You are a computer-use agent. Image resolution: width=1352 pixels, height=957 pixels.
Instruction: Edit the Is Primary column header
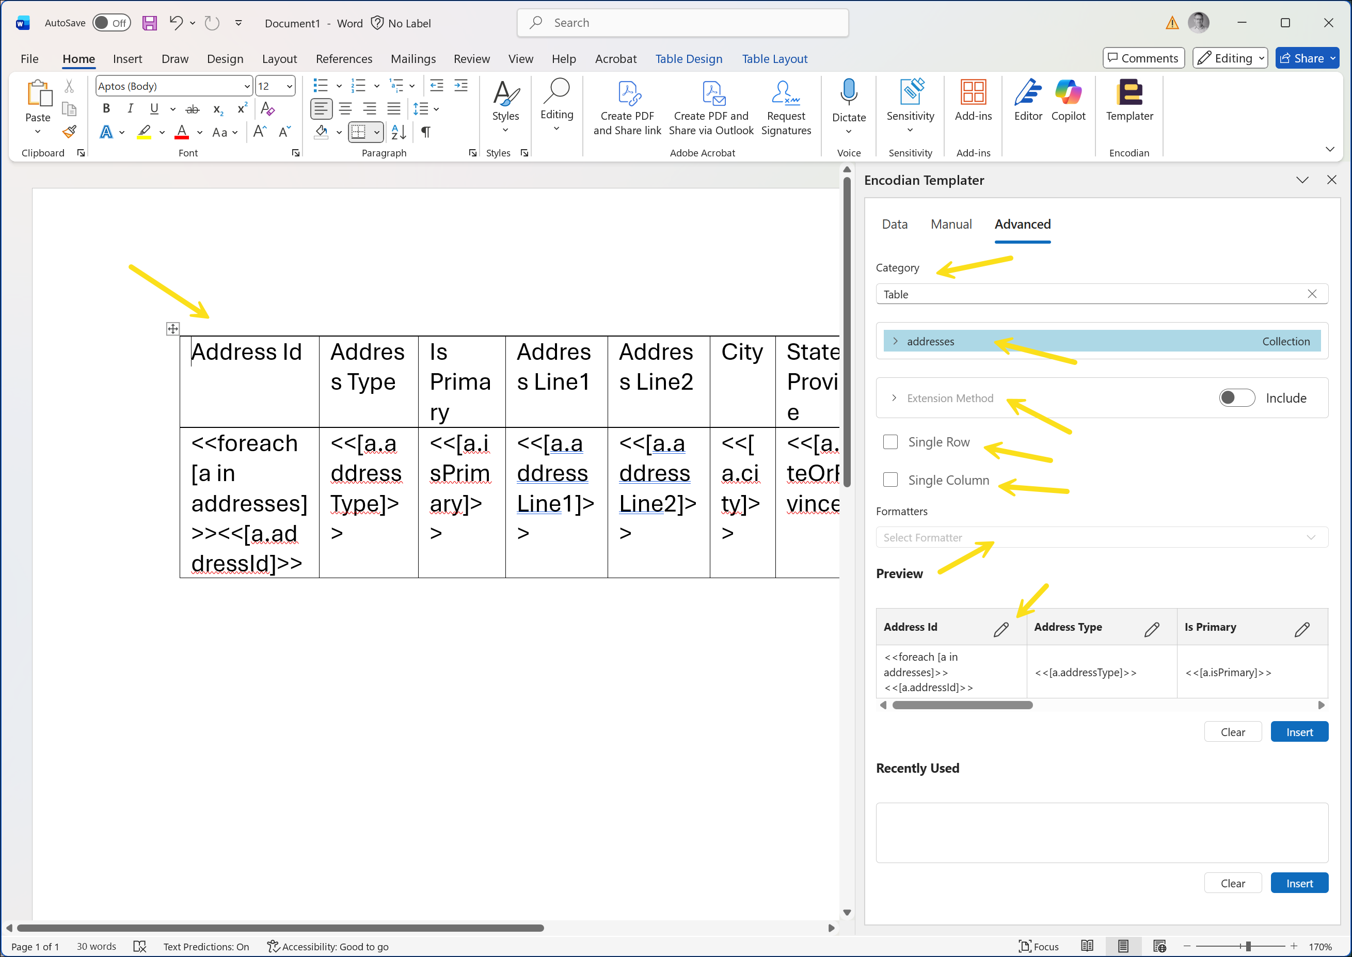pos(1302,629)
